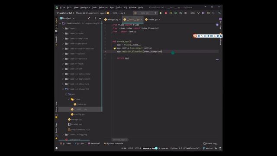277x156 pixels.
Task: Close the index.py editor tab
Action: coord(159,19)
